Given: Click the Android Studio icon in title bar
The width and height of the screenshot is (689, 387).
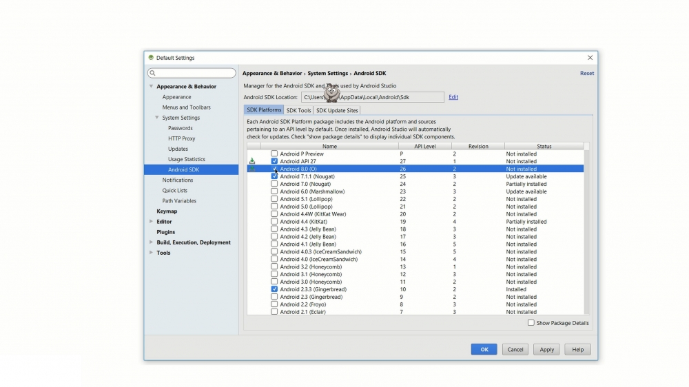Looking at the screenshot, I should point(151,58).
